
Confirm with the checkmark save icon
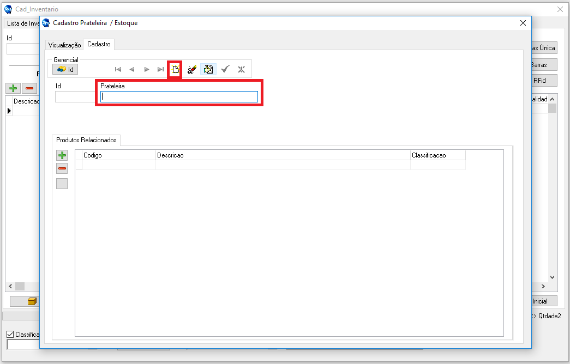tap(225, 69)
